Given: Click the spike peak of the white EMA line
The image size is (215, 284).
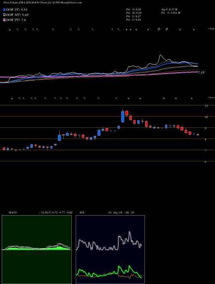Looking at the screenshot, I should (x=160, y=55).
